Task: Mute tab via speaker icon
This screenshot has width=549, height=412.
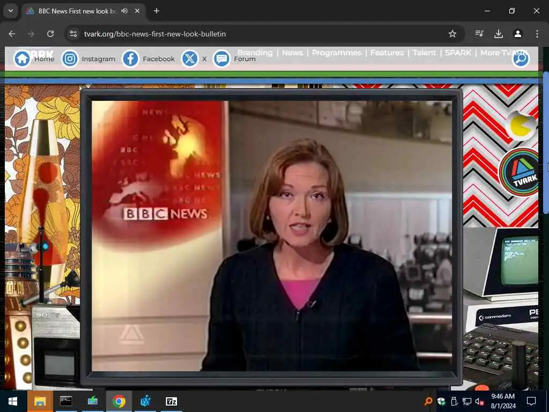Action: [x=124, y=11]
